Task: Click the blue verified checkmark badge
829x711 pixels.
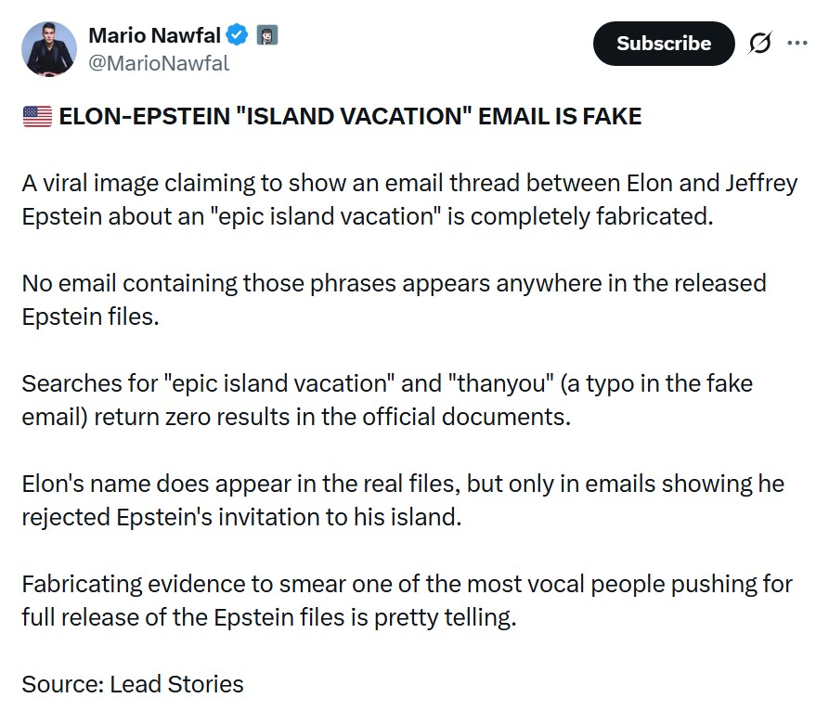Action: [x=238, y=36]
